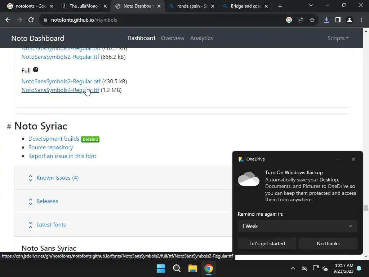Image resolution: width=369 pixels, height=277 pixels.
Task: Open the Chrome profile avatar menu
Action: [x=350, y=20]
